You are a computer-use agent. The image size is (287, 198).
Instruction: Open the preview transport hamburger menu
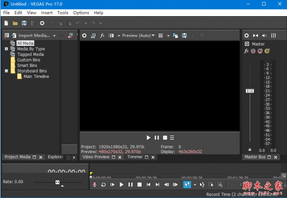coord(172,138)
